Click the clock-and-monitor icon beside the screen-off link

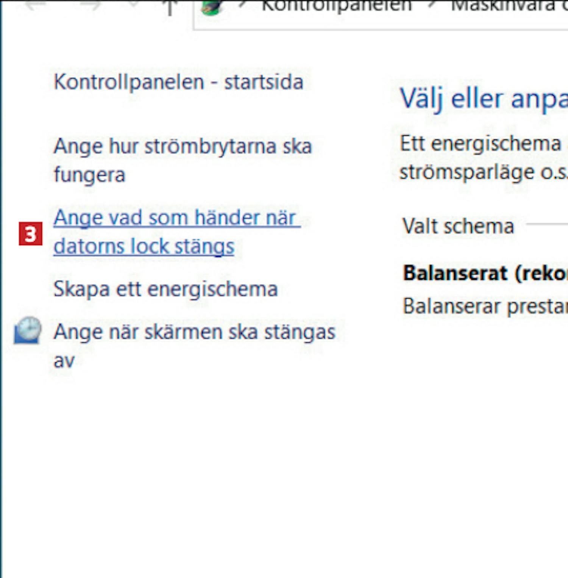(x=27, y=331)
